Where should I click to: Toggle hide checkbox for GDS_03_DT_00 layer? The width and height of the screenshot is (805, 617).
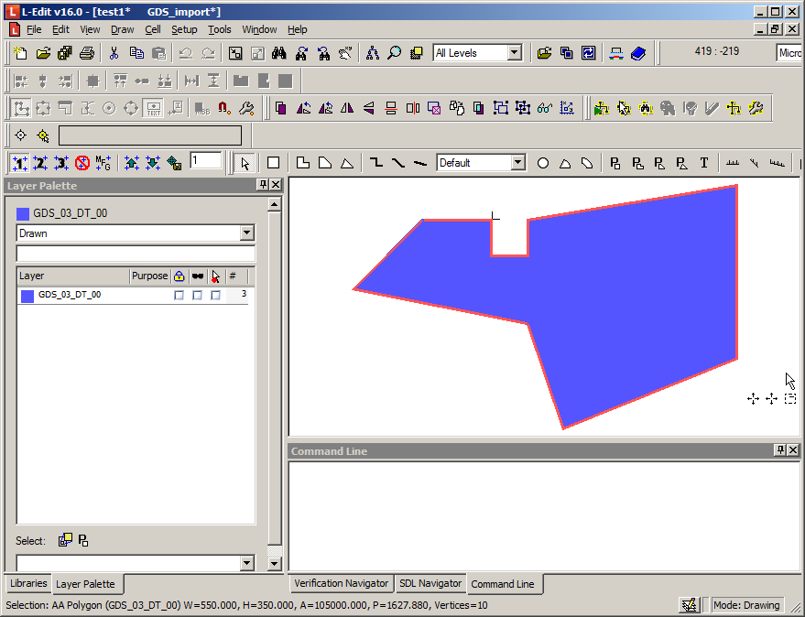[x=197, y=296]
